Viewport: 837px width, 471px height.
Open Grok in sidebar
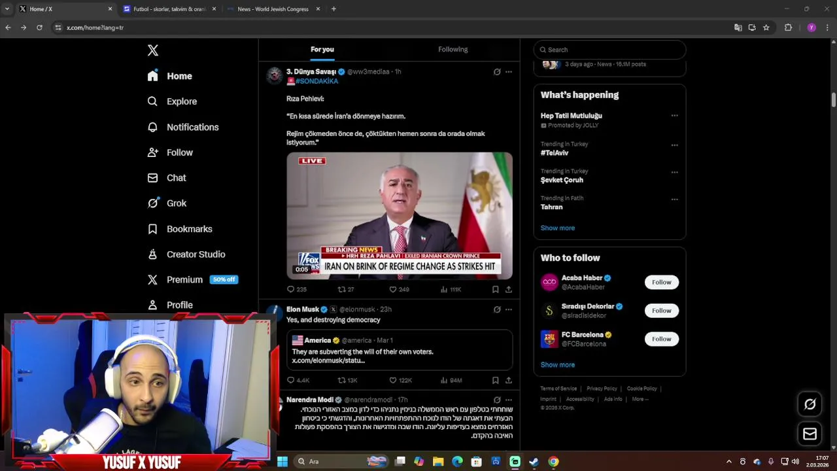coord(167,203)
